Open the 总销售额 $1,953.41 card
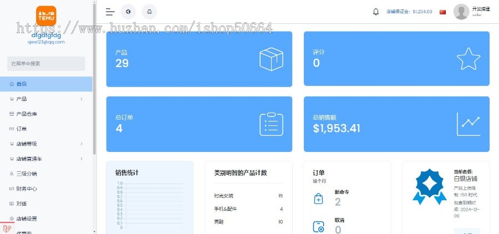 396,124
